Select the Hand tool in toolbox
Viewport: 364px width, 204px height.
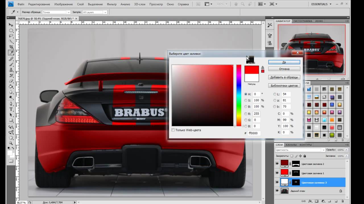[x=11, y=138]
